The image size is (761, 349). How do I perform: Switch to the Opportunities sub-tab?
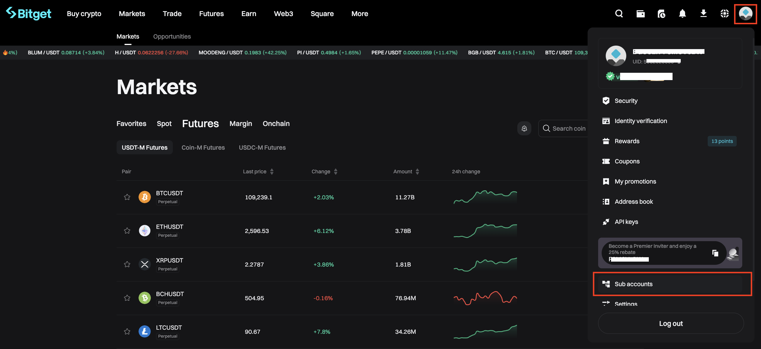pos(172,37)
